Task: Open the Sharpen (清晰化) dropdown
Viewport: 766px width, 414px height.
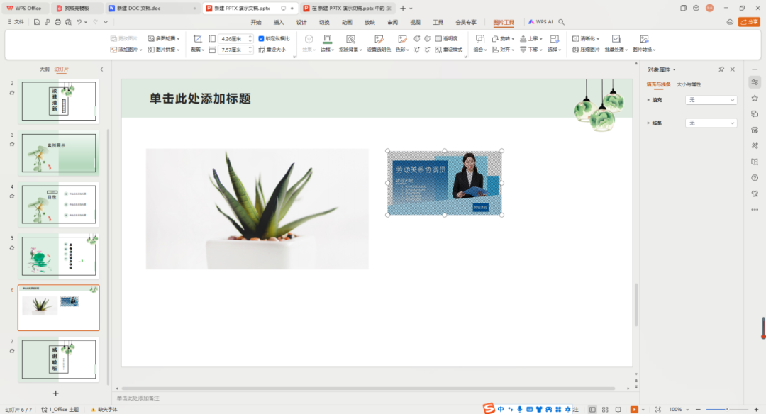Action: tap(586, 38)
